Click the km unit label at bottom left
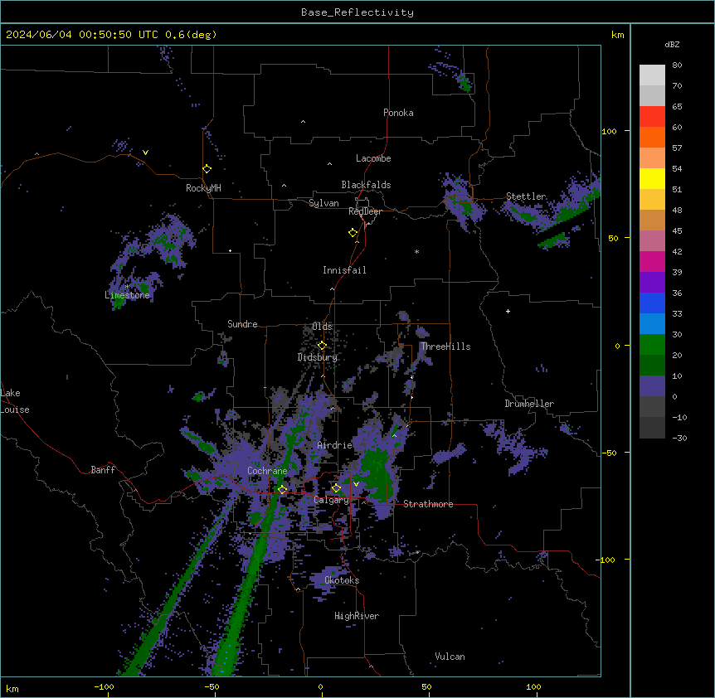 pyautogui.click(x=12, y=688)
